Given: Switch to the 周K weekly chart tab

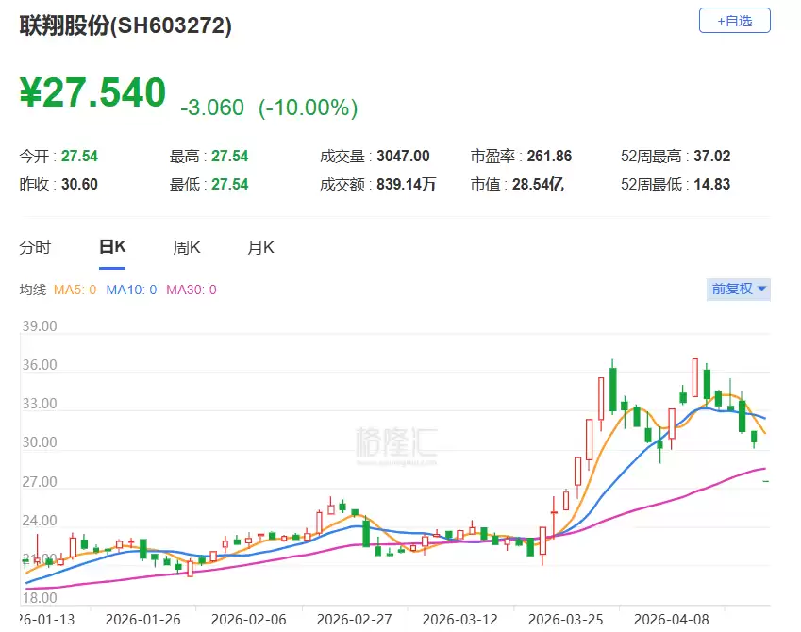Looking at the screenshot, I should [x=186, y=246].
